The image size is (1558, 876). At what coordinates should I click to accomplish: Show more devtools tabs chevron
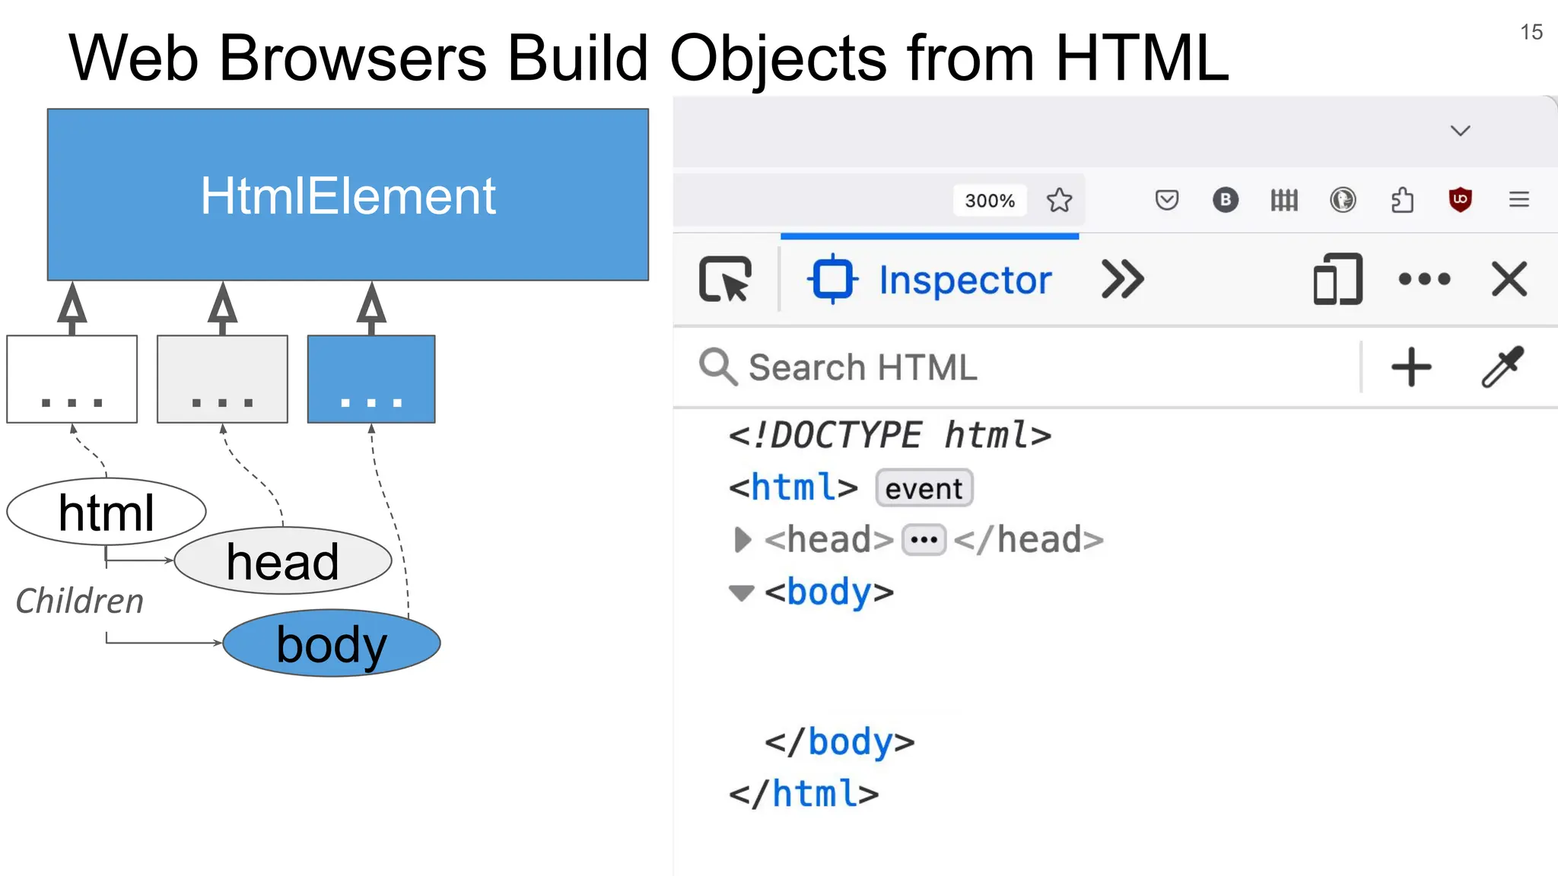(1123, 280)
